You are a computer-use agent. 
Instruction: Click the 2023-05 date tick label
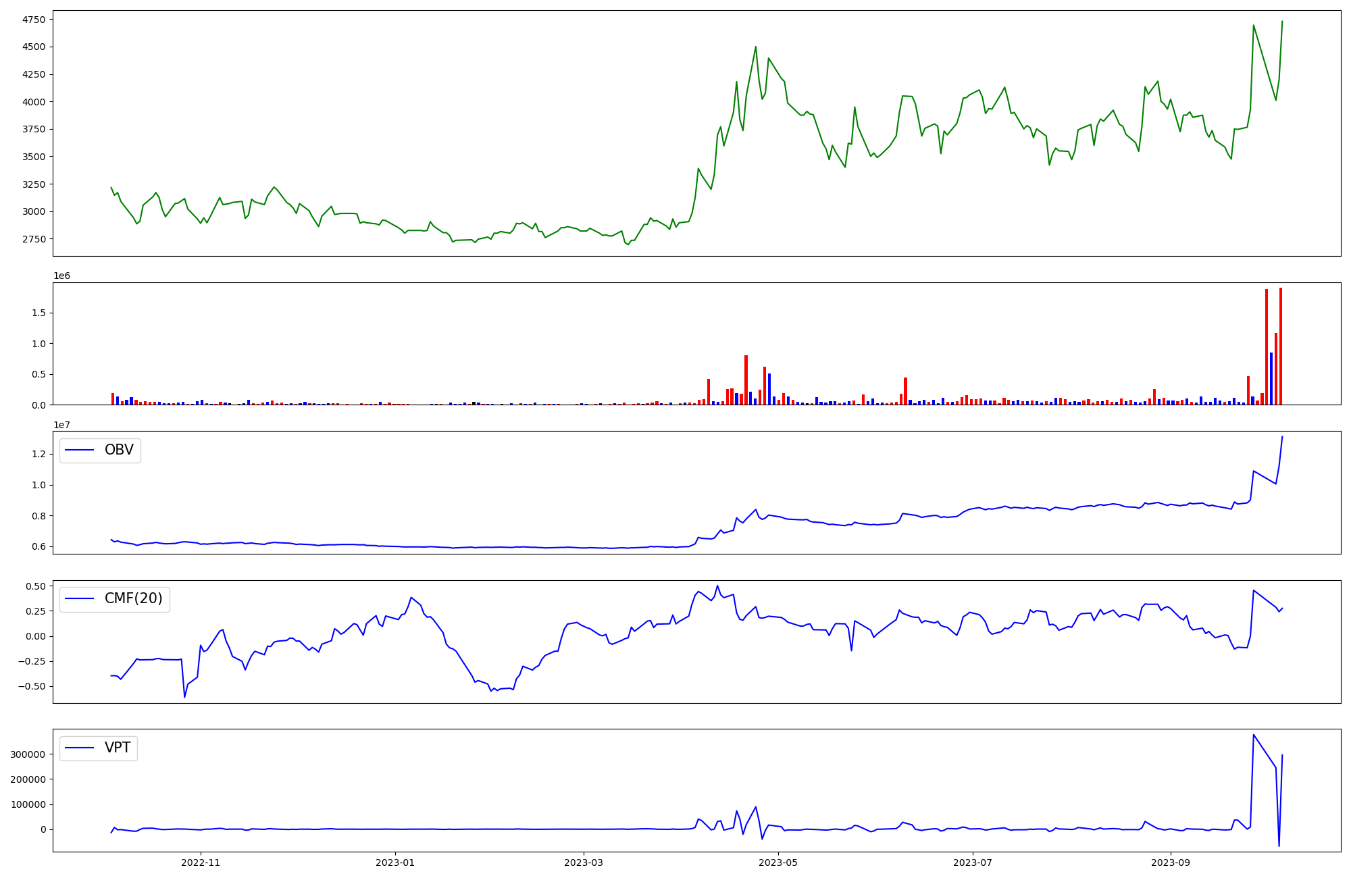tap(778, 862)
